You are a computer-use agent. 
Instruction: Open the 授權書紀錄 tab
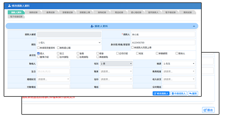67,12
